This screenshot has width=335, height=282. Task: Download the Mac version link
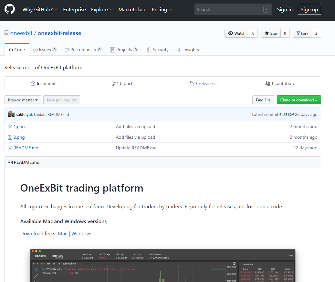(62, 234)
